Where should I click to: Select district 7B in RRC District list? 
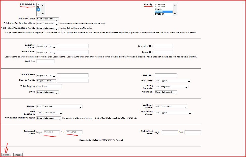(x=38, y=5)
